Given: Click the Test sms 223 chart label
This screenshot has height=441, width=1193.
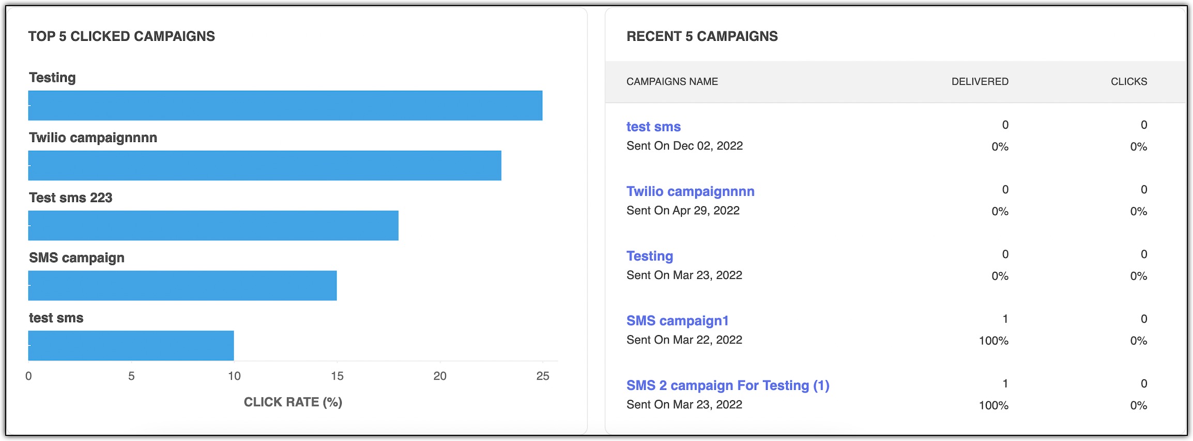Looking at the screenshot, I should pos(71,198).
